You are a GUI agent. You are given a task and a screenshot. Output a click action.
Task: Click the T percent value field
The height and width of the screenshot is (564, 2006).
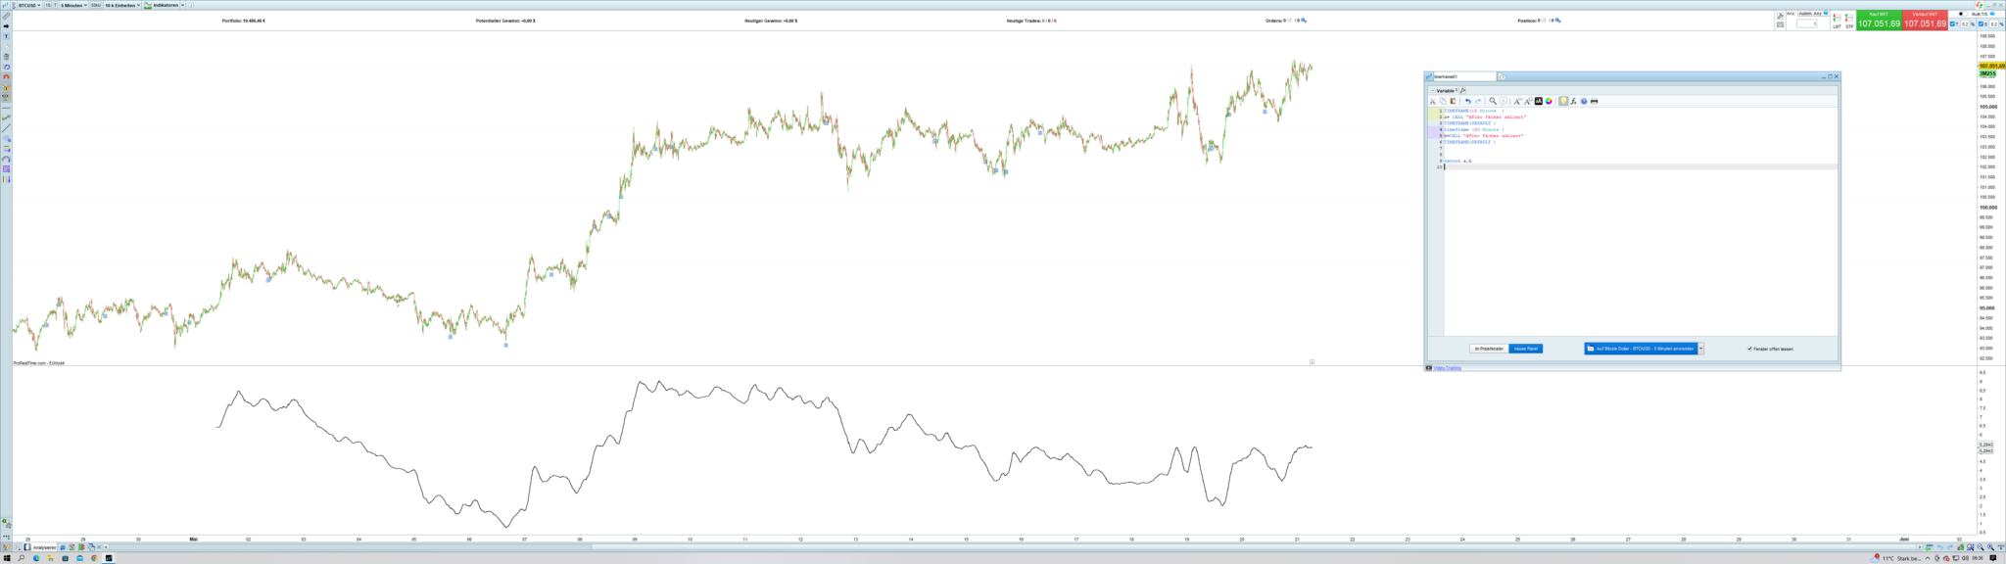(x=1965, y=23)
